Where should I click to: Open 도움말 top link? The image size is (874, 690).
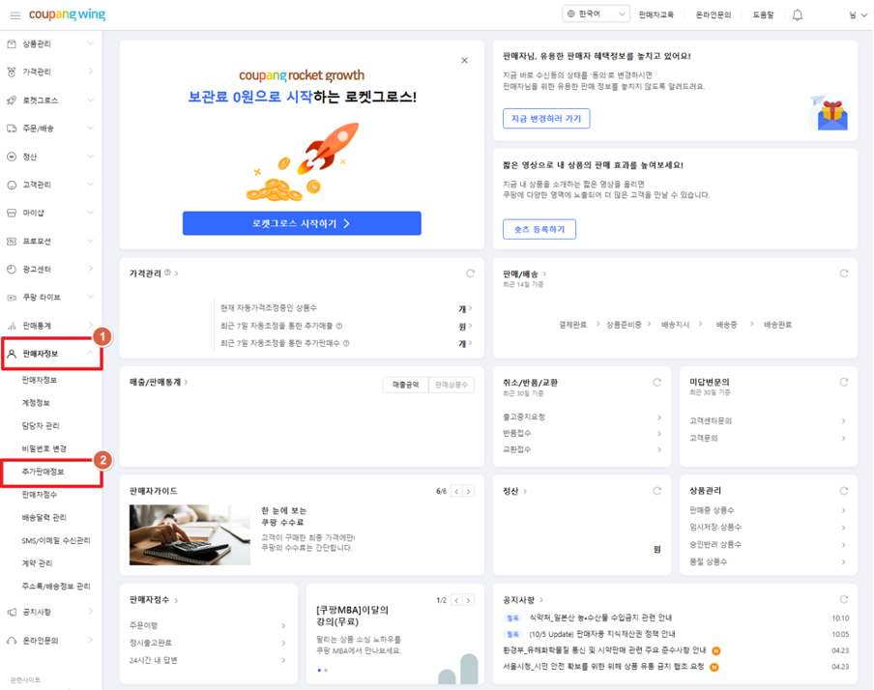pos(763,15)
